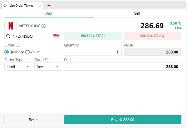The height and width of the screenshot is (128, 187).
Task: Switch to the Sell tab
Action: point(137,13)
